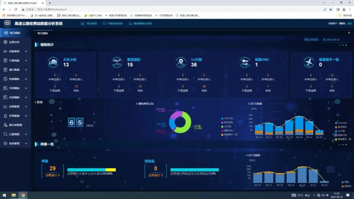Click the 导出报表 export button

click(89, 24)
